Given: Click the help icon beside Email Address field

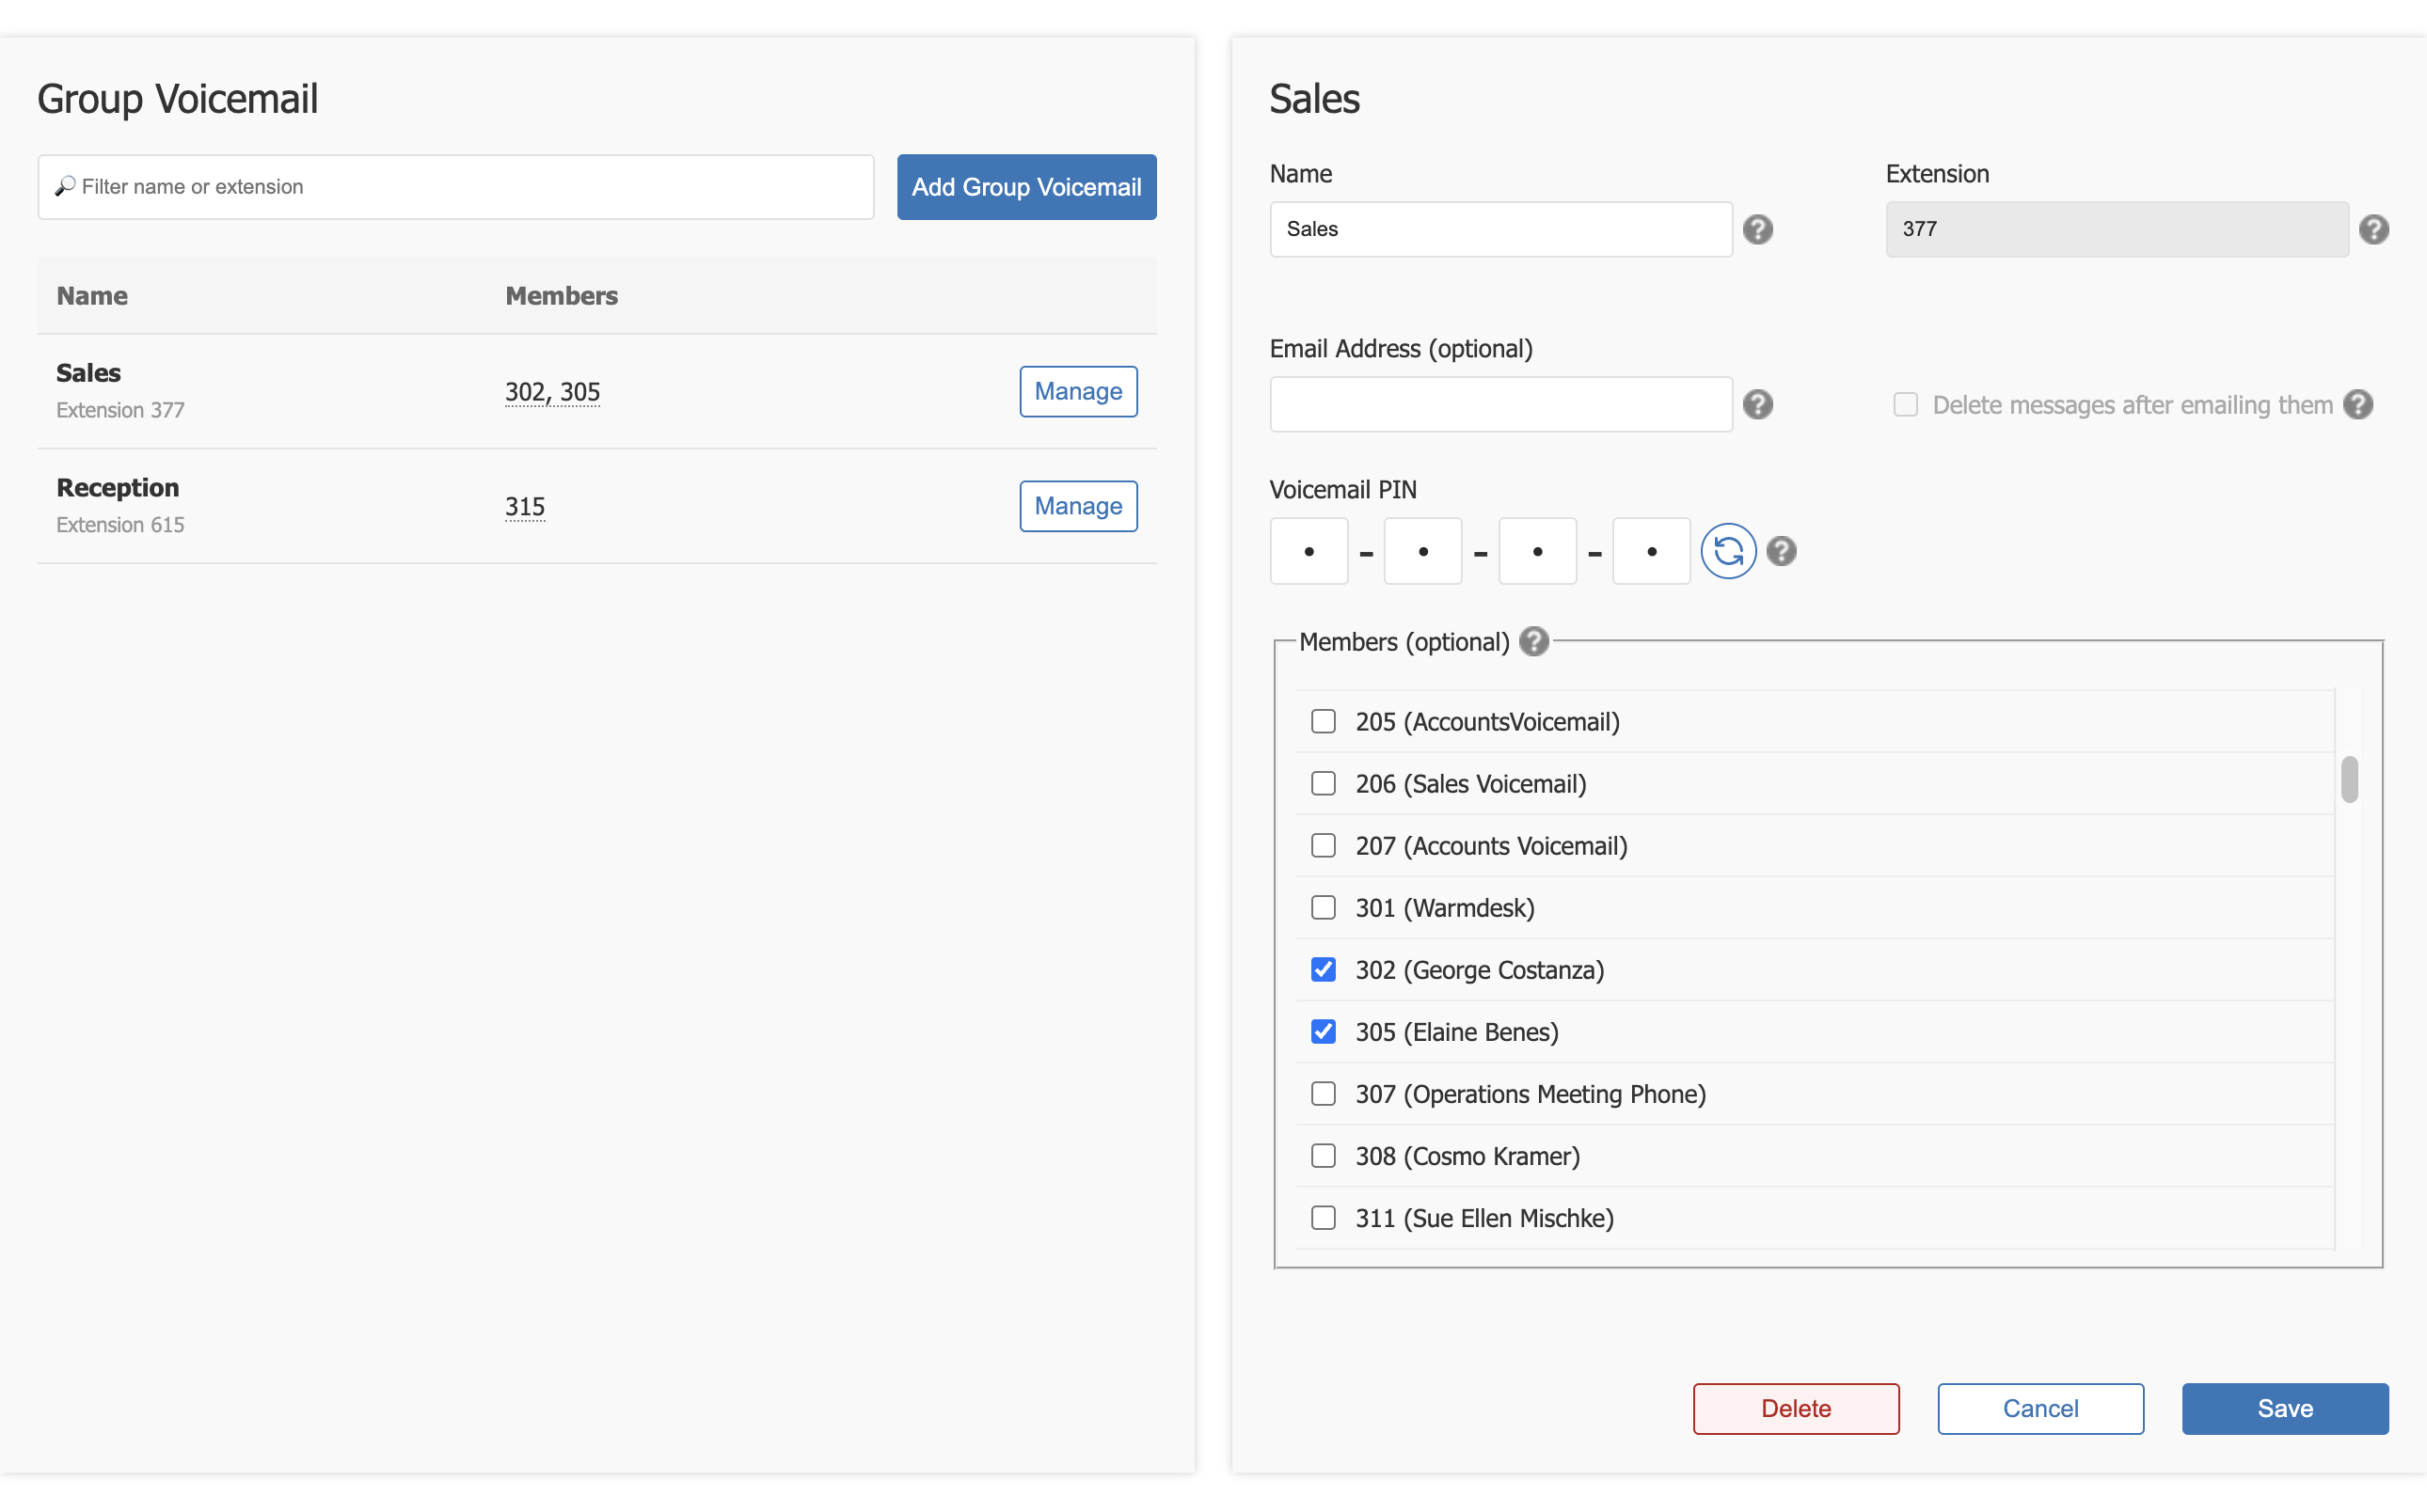Looking at the screenshot, I should [1758, 404].
